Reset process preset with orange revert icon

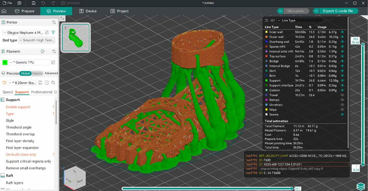point(4,83)
